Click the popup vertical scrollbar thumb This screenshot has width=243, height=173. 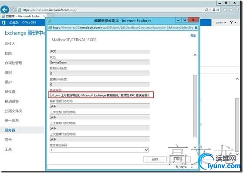click(x=195, y=106)
